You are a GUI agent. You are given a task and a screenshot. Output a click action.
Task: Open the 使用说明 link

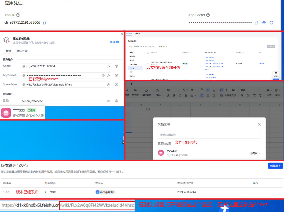[115, 42]
